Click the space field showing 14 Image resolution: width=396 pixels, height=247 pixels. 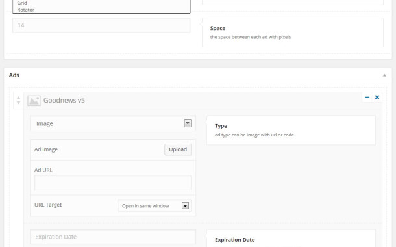[101, 25]
